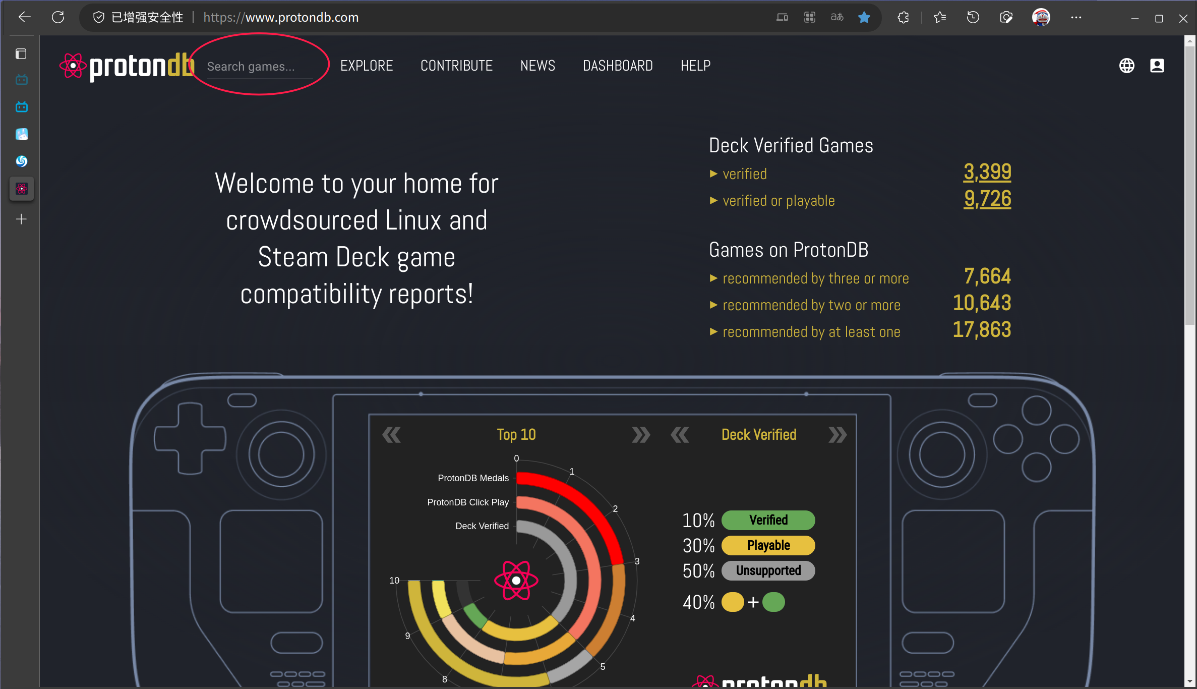Open the language globe icon on ProtonDB header
This screenshot has height=689, width=1197.
click(x=1127, y=66)
